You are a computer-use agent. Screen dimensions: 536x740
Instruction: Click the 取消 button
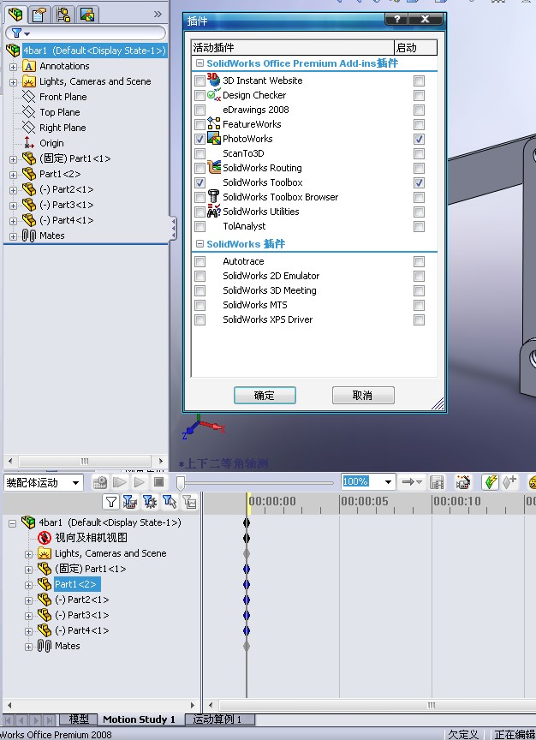point(363,396)
